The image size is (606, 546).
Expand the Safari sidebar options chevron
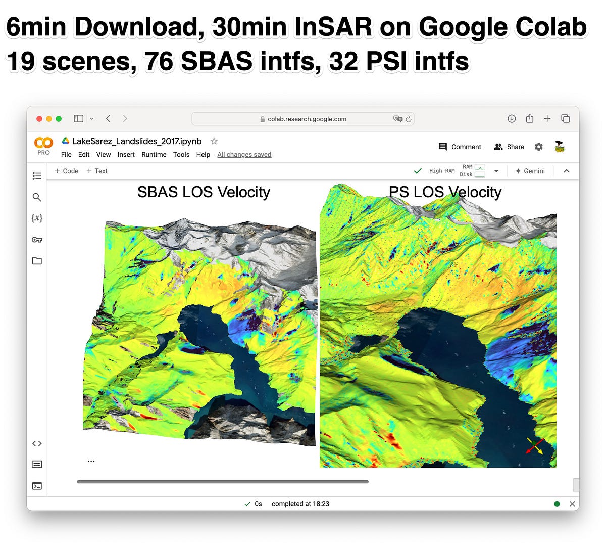point(91,118)
